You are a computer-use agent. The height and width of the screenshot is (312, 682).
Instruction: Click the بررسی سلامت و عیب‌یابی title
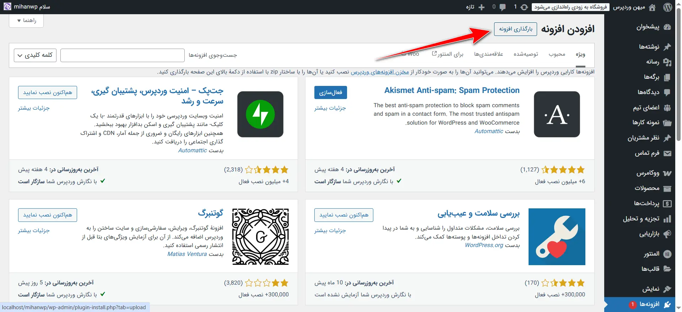(x=478, y=213)
